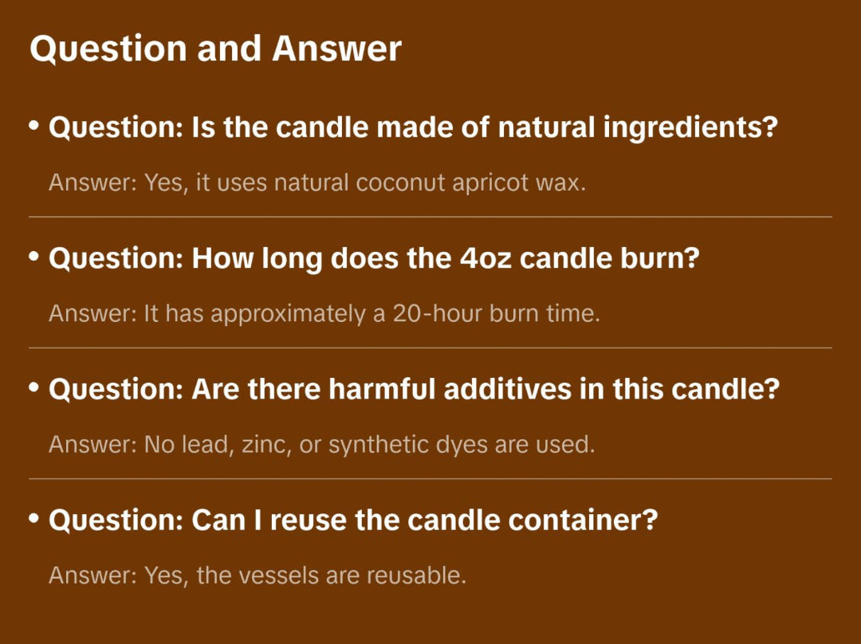
Task: Expand the "Is the candle made of natural ingredients?" question
Action: (412, 128)
